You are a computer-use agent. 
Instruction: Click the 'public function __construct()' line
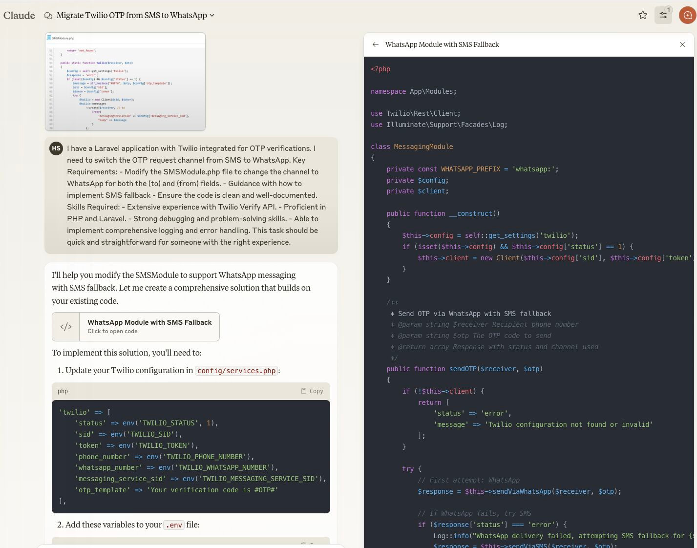[443, 213]
